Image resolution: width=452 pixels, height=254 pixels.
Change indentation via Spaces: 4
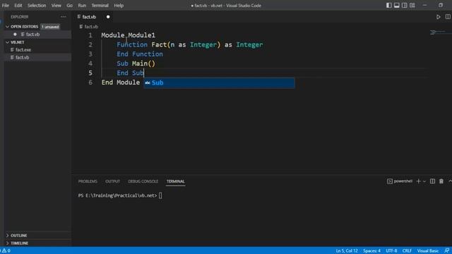click(x=371, y=251)
